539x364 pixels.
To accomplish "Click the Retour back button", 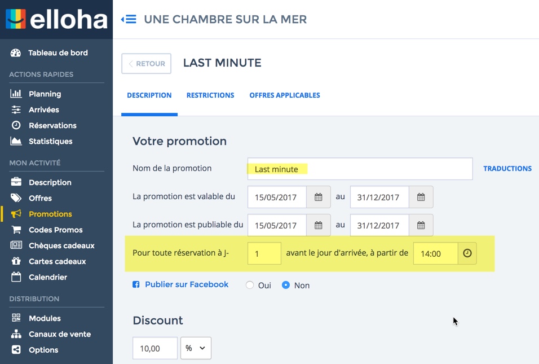I will click(146, 64).
